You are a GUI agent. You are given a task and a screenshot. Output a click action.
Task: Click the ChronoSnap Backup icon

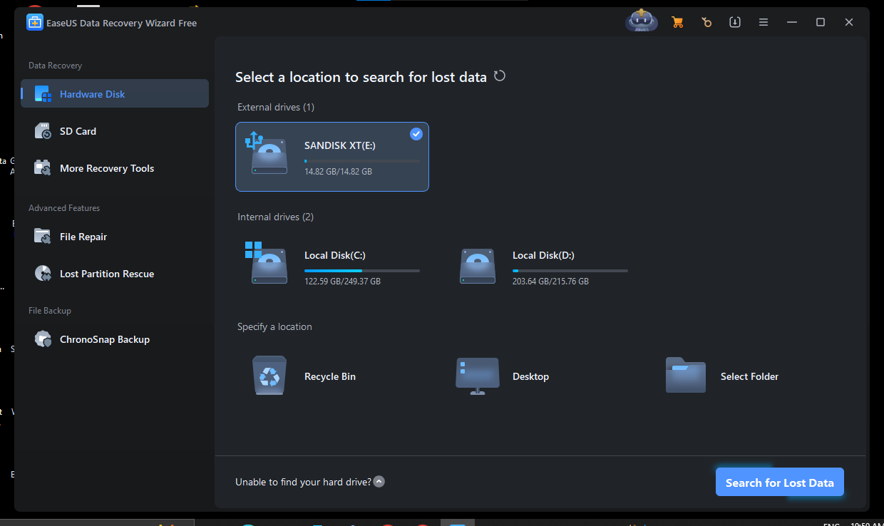point(43,339)
